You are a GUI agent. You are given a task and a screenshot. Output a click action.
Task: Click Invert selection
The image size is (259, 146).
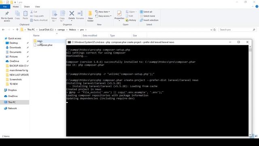coord(149,20)
